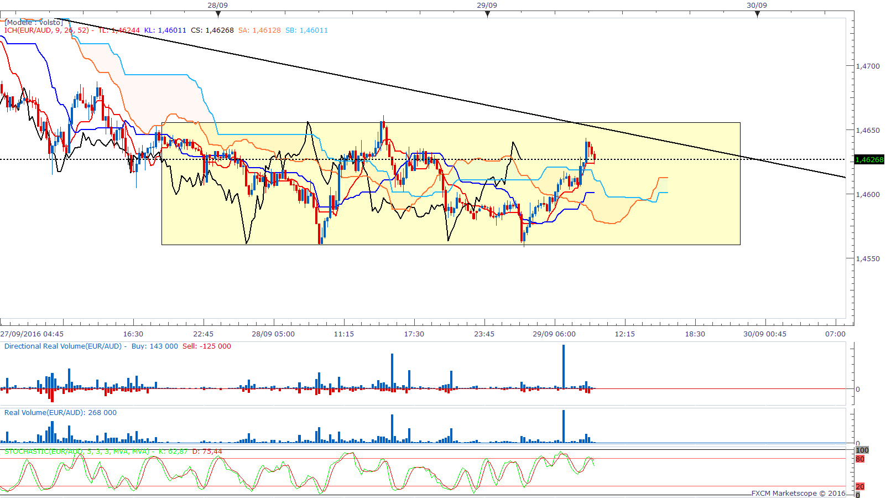Click the 'Buy: 143 000' volume value
This screenshot has height=498, width=886.
click(155, 346)
